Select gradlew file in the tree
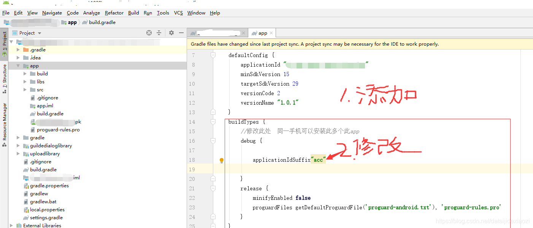Image resolution: width=533 pixels, height=228 pixels. (39, 194)
